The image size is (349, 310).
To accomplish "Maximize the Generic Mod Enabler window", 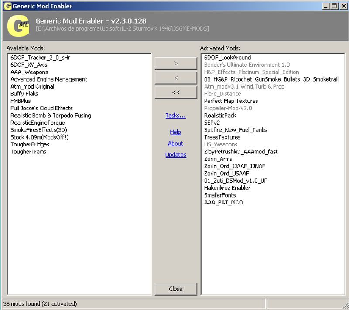I will coord(334,6).
